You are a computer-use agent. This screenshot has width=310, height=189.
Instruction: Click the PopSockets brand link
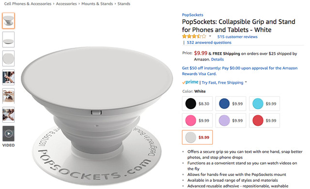pyautogui.click(x=192, y=15)
